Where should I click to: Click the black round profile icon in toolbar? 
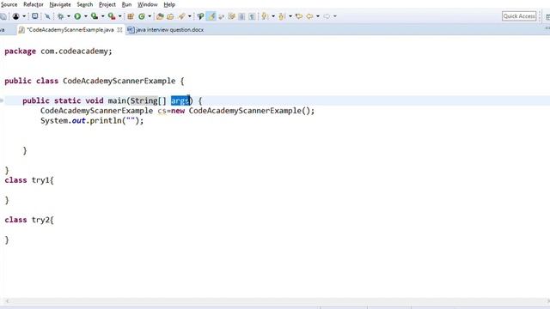[x=15, y=16]
